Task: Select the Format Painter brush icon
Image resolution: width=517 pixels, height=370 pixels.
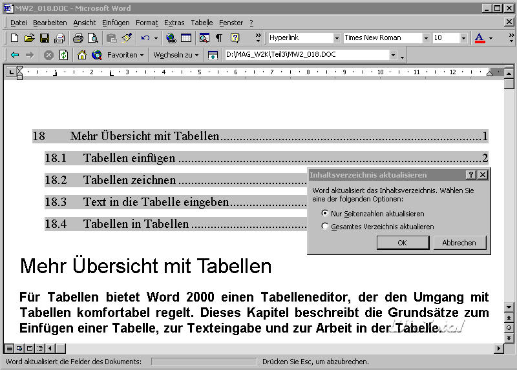Action: (x=127, y=38)
